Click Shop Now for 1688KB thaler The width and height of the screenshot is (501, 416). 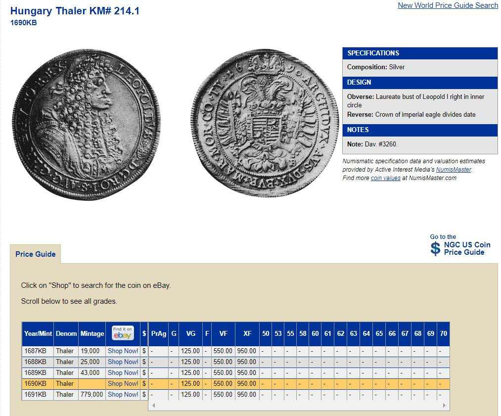(123, 362)
